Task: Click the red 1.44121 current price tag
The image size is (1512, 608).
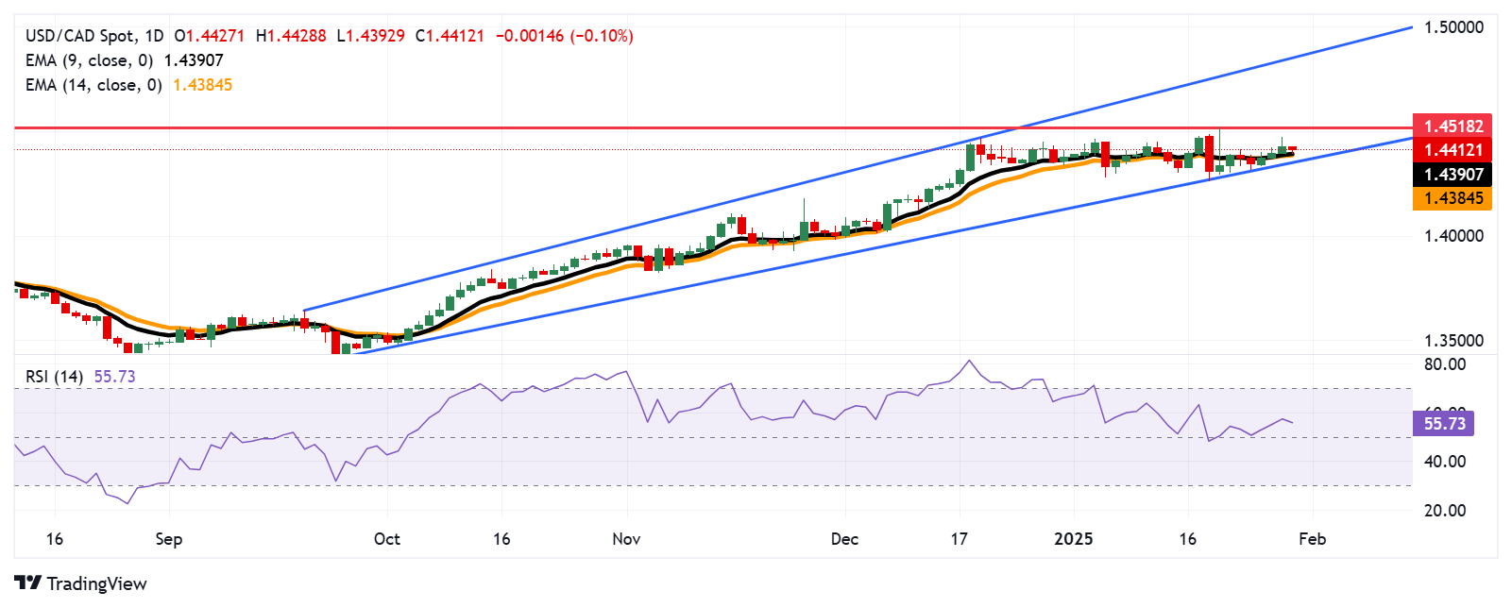Action: [x=1453, y=150]
